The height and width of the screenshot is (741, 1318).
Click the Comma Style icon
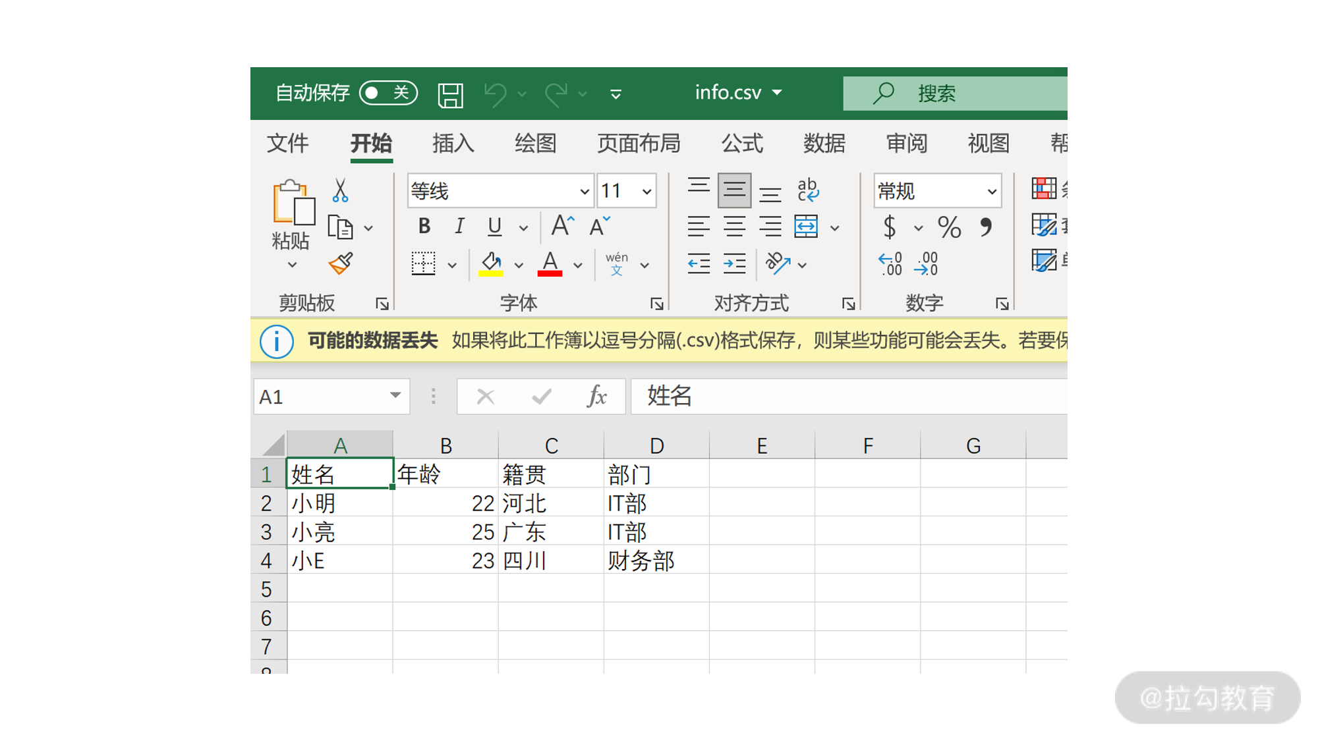986,227
